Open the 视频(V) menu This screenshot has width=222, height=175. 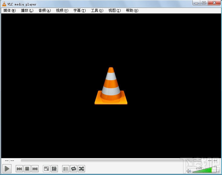62,11
